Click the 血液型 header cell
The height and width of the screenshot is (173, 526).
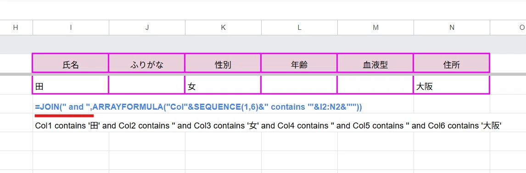tap(375, 63)
